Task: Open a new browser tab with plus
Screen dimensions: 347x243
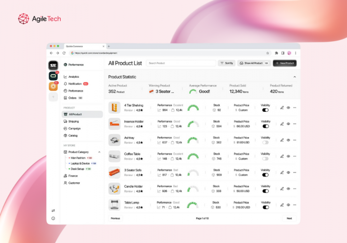Action: [109, 46]
